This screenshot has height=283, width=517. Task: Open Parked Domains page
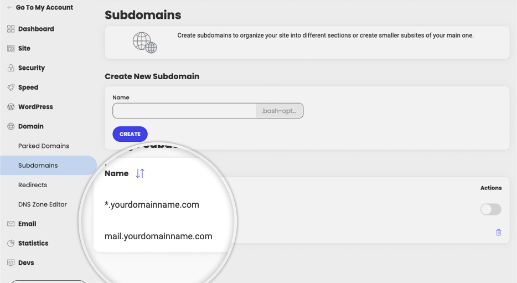click(x=44, y=146)
